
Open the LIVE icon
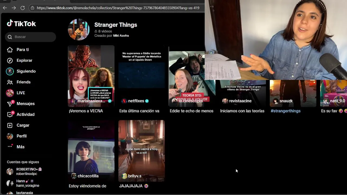pyautogui.click(x=10, y=93)
